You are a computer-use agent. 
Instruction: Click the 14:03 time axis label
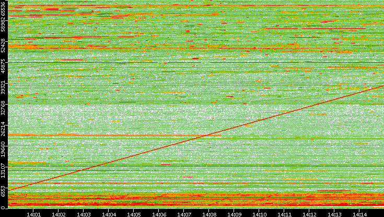(84, 214)
